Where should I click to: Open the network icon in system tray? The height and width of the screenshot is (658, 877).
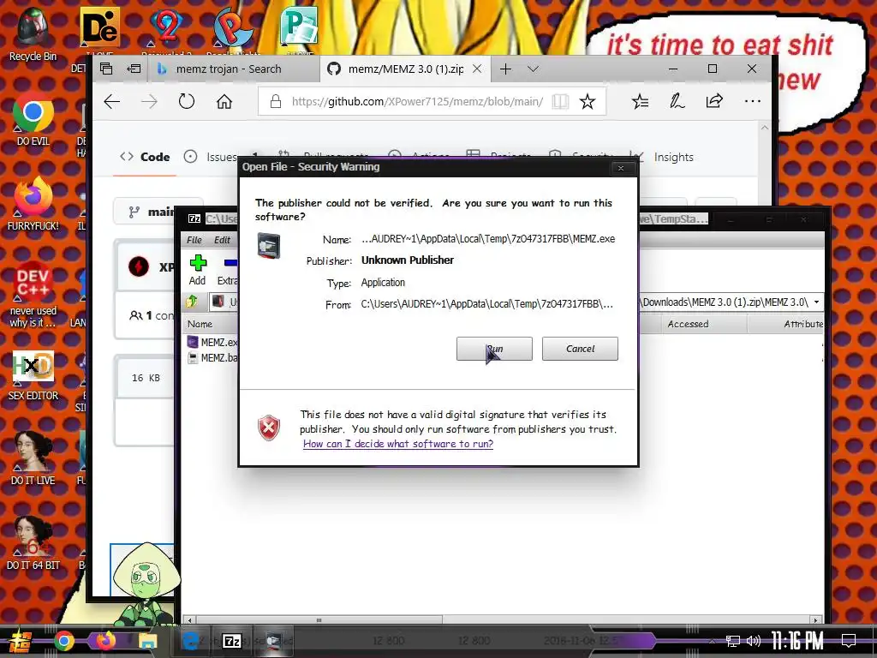coord(733,641)
